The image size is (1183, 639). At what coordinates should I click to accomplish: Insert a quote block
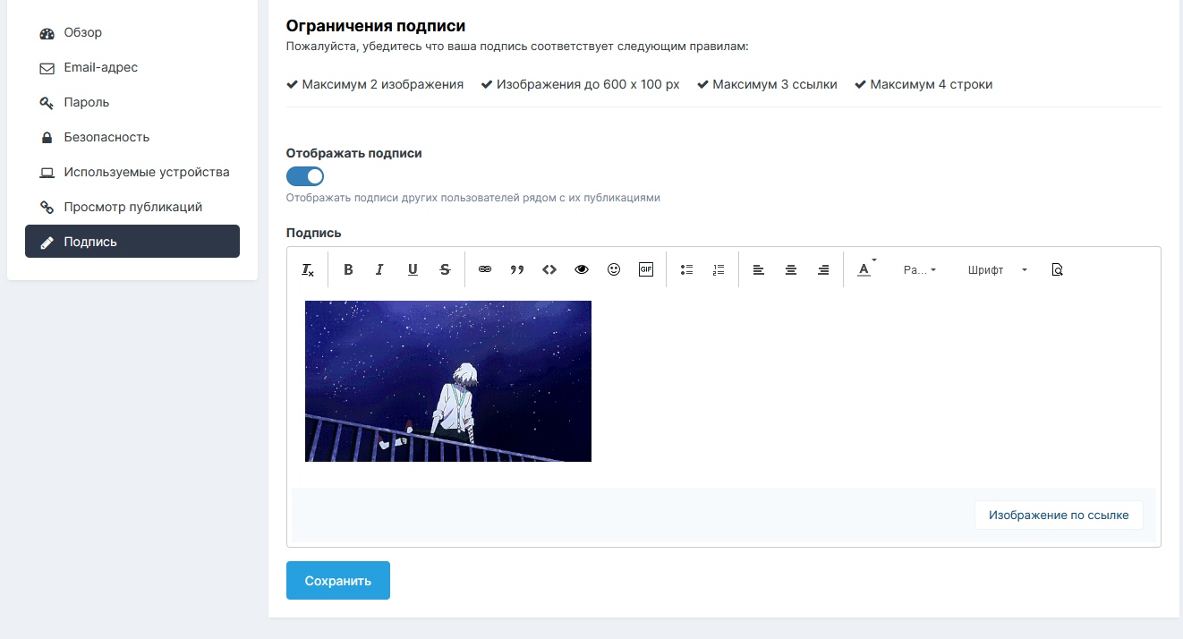[516, 269]
